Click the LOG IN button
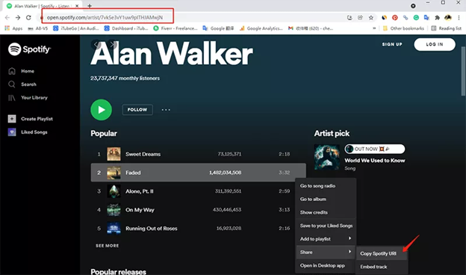Image resolution: width=466 pixels, height=275 pixels. click(x=435, y=44)
